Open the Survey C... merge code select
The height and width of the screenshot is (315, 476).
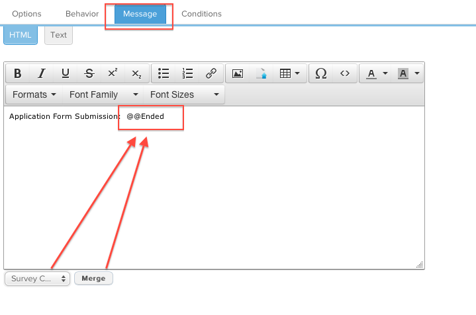[37, 279]
